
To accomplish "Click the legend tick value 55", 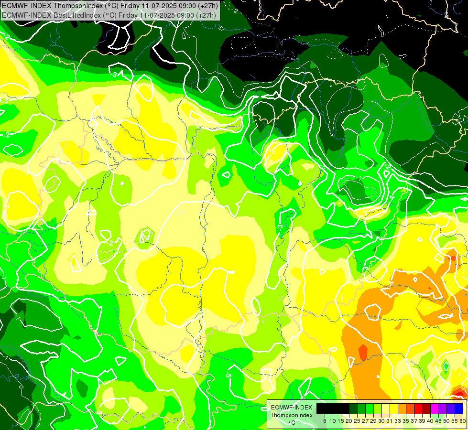I will click(454, 421).
